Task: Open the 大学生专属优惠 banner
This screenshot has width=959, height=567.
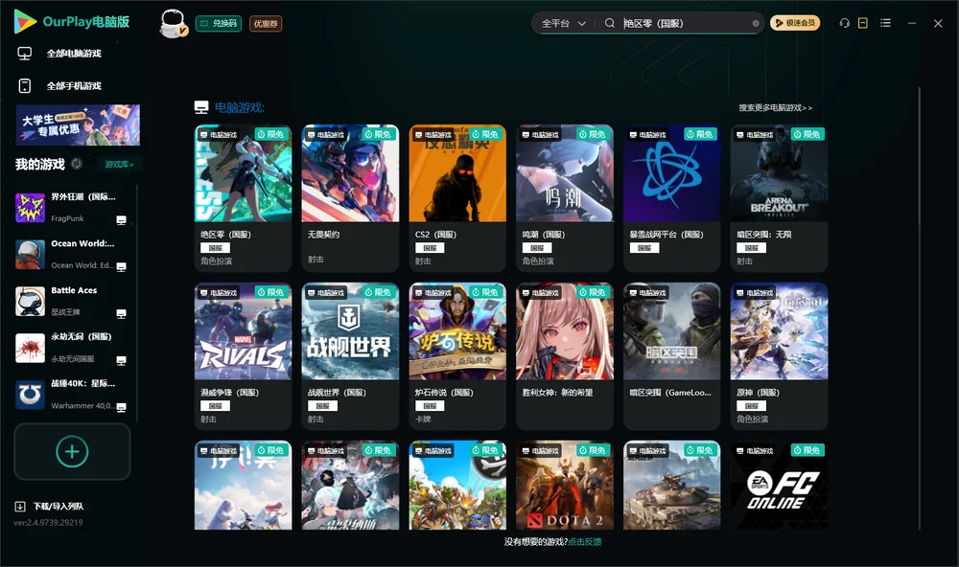Action: pyautogui.click(x=78, y=125)
